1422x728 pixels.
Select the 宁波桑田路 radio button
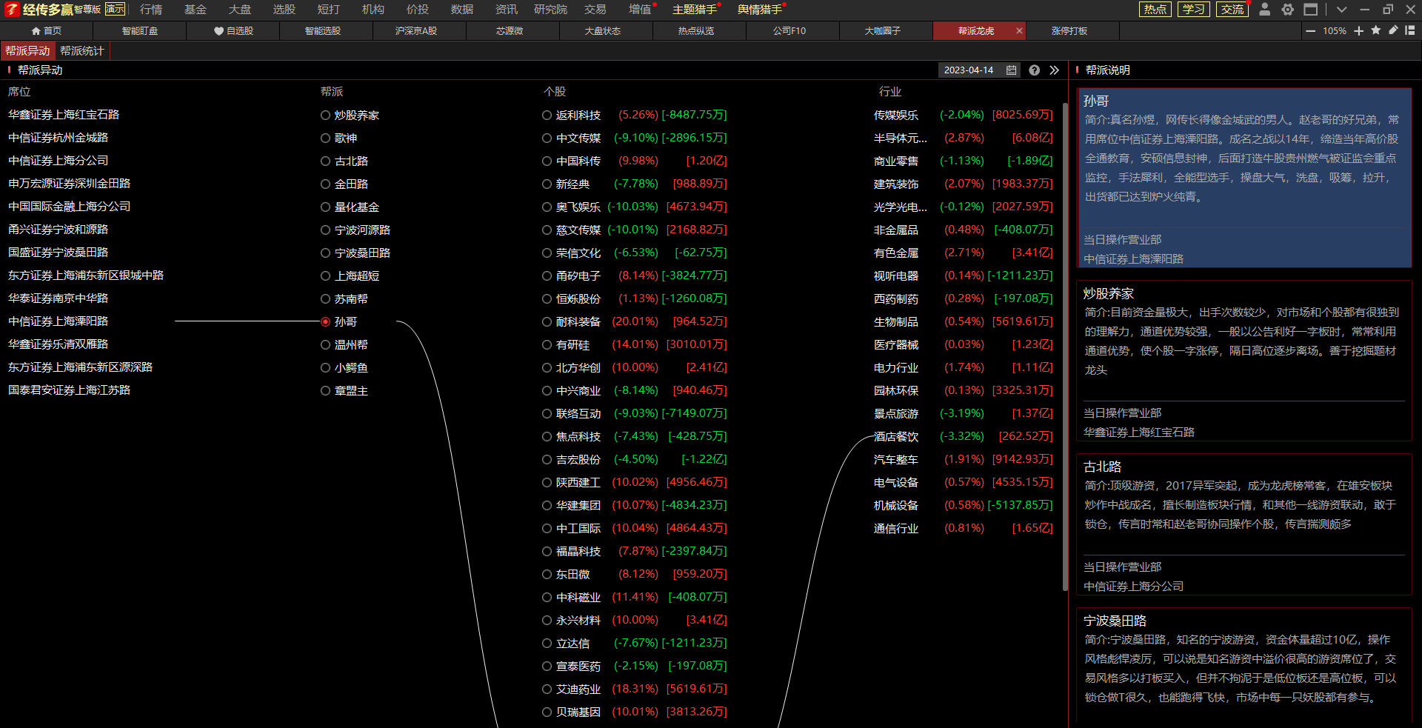325,253
